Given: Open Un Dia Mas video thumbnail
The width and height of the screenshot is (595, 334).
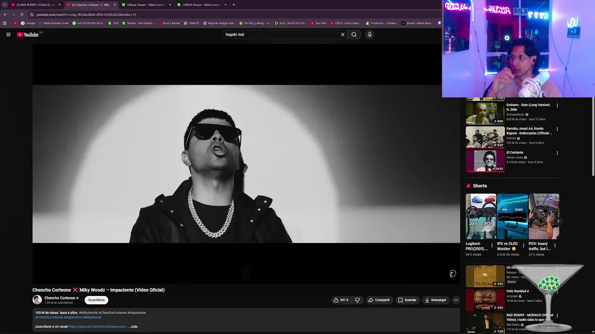Looking at the screenshot, I should click(x=485, y=276).
